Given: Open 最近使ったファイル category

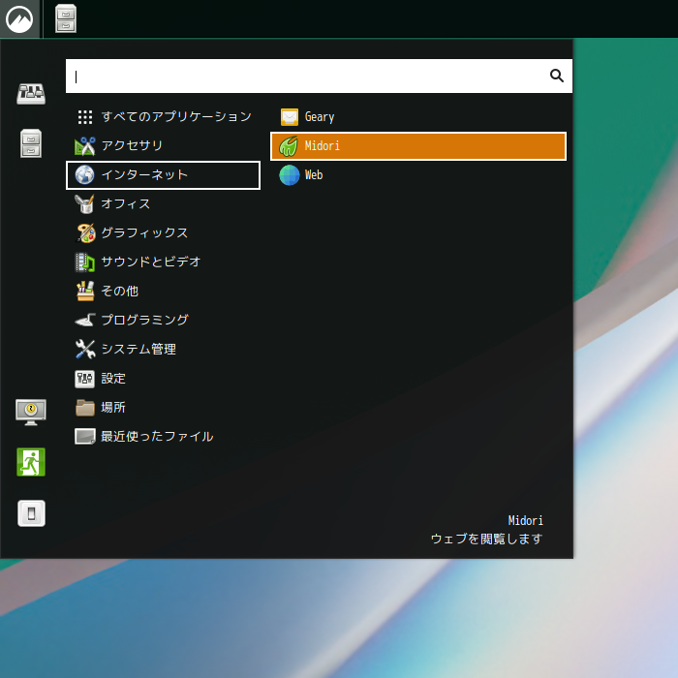Looking at the screenshot, I should [163, 436].
